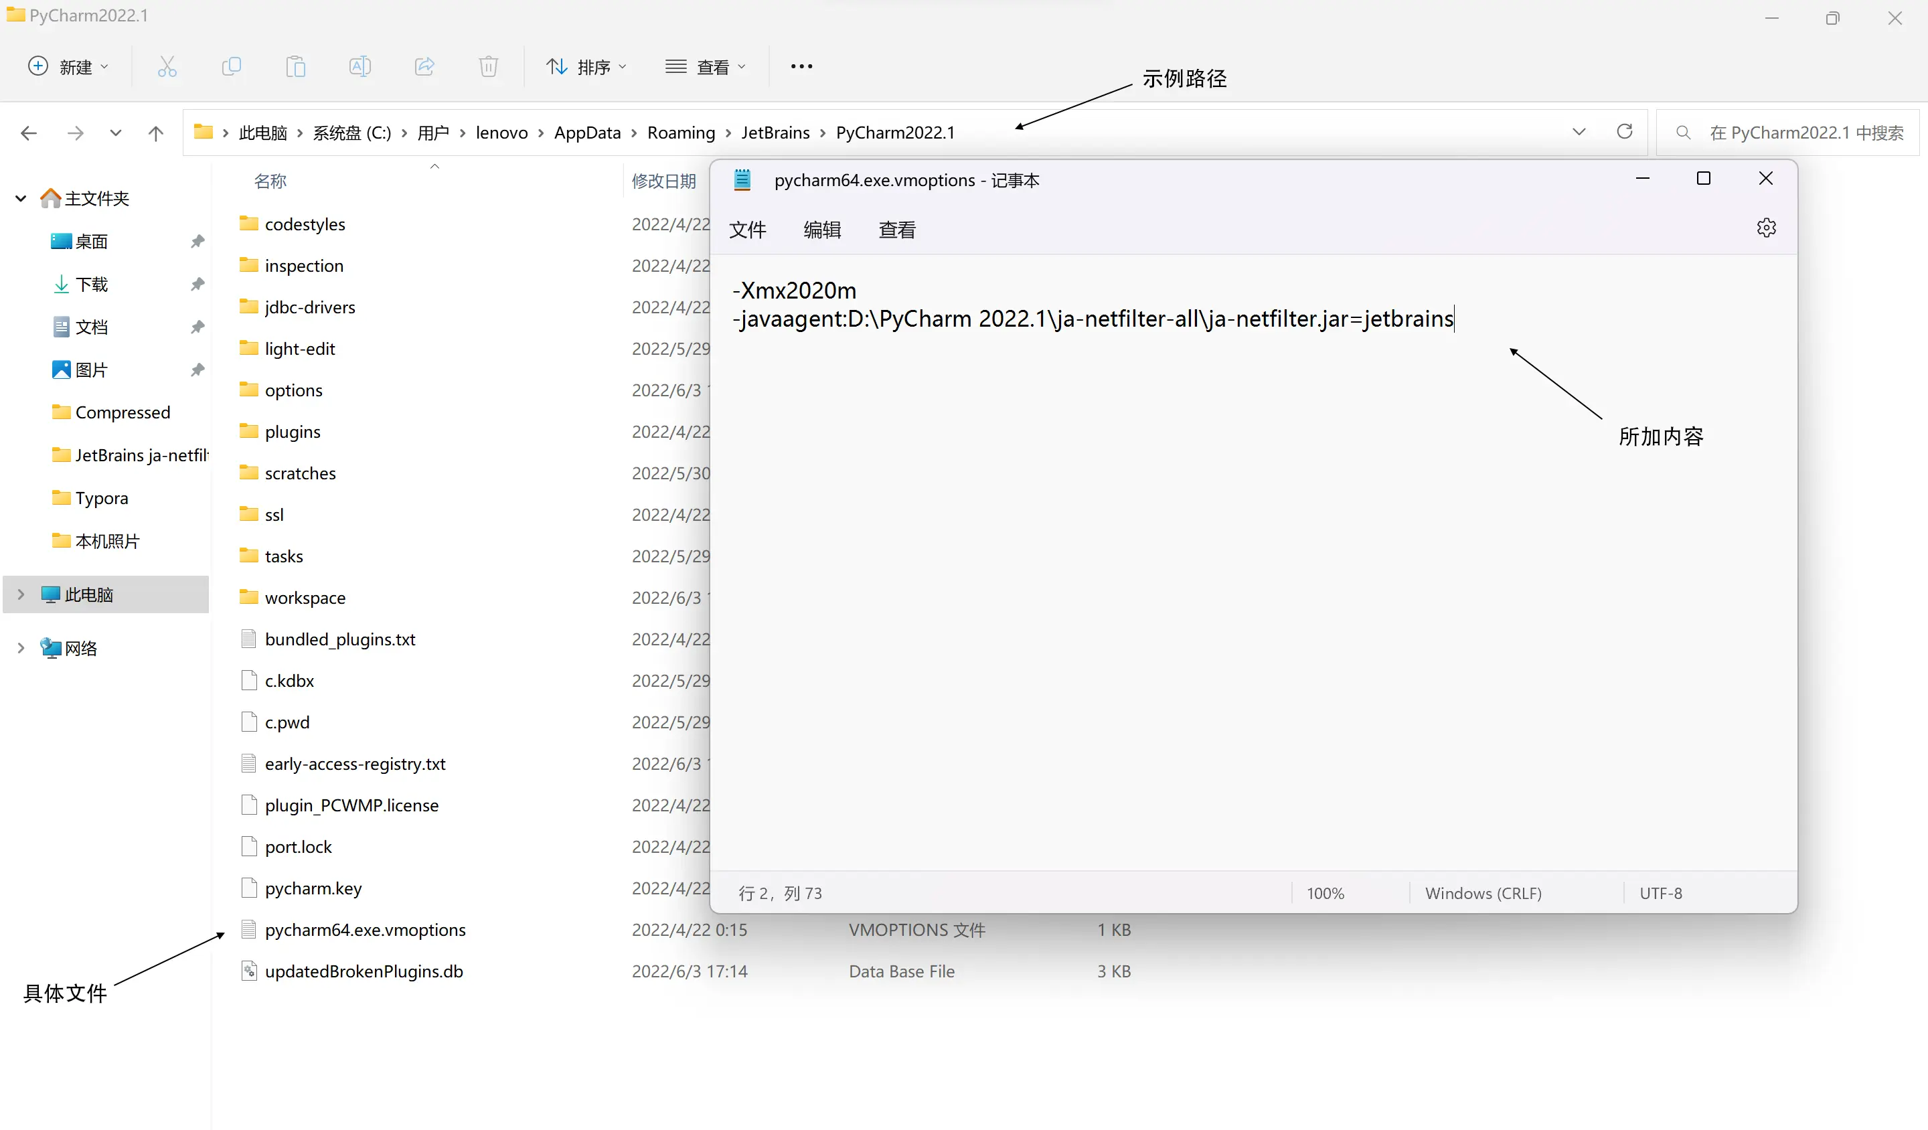Click the pin icon beside 桌面
The image size is (1928, 1130).
click(x=197, y=241)
